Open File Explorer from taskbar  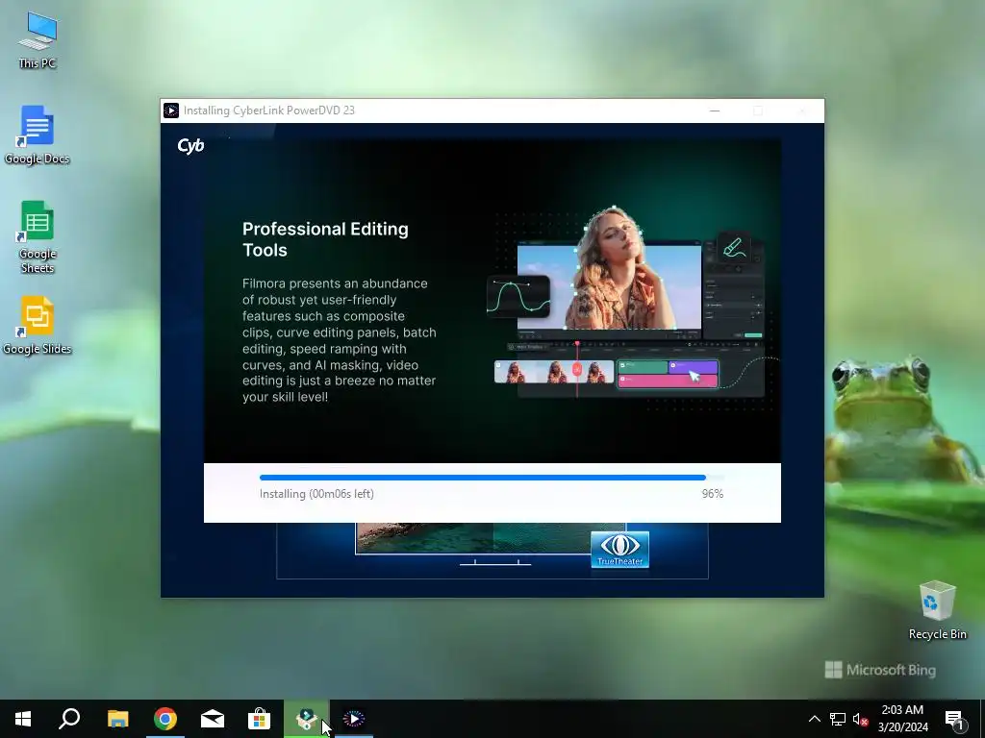(117, 719)
